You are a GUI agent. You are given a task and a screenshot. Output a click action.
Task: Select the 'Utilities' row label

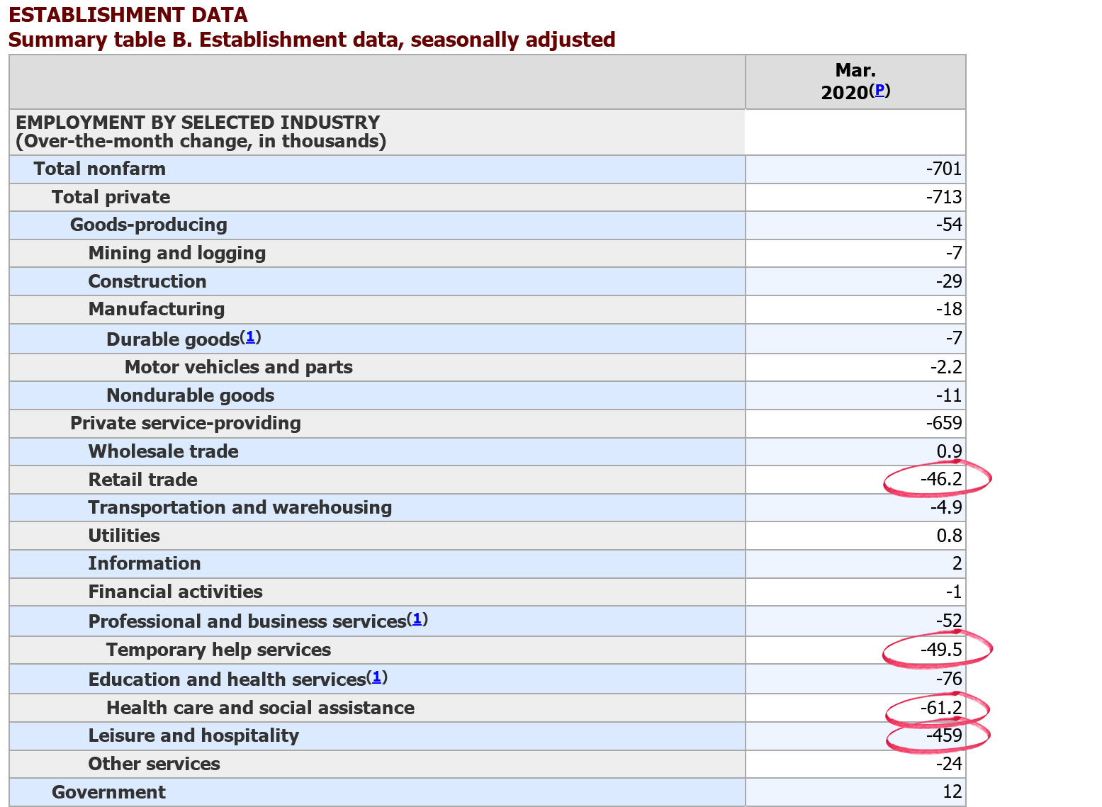pyautogui.click(x=124, y=536)
